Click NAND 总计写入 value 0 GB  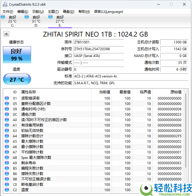(x=174, y=56)
